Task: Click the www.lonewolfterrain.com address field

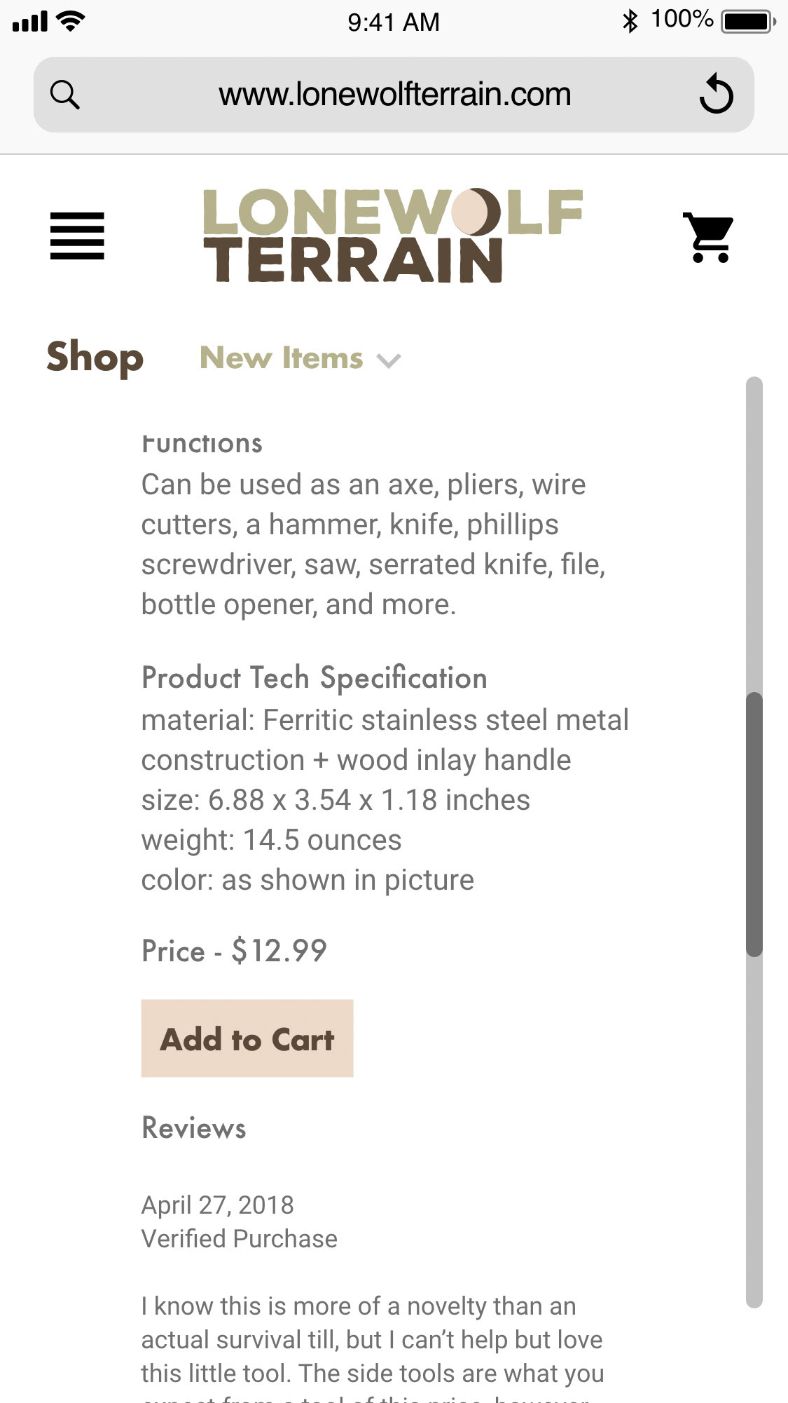Action: [x=394, y=95]
